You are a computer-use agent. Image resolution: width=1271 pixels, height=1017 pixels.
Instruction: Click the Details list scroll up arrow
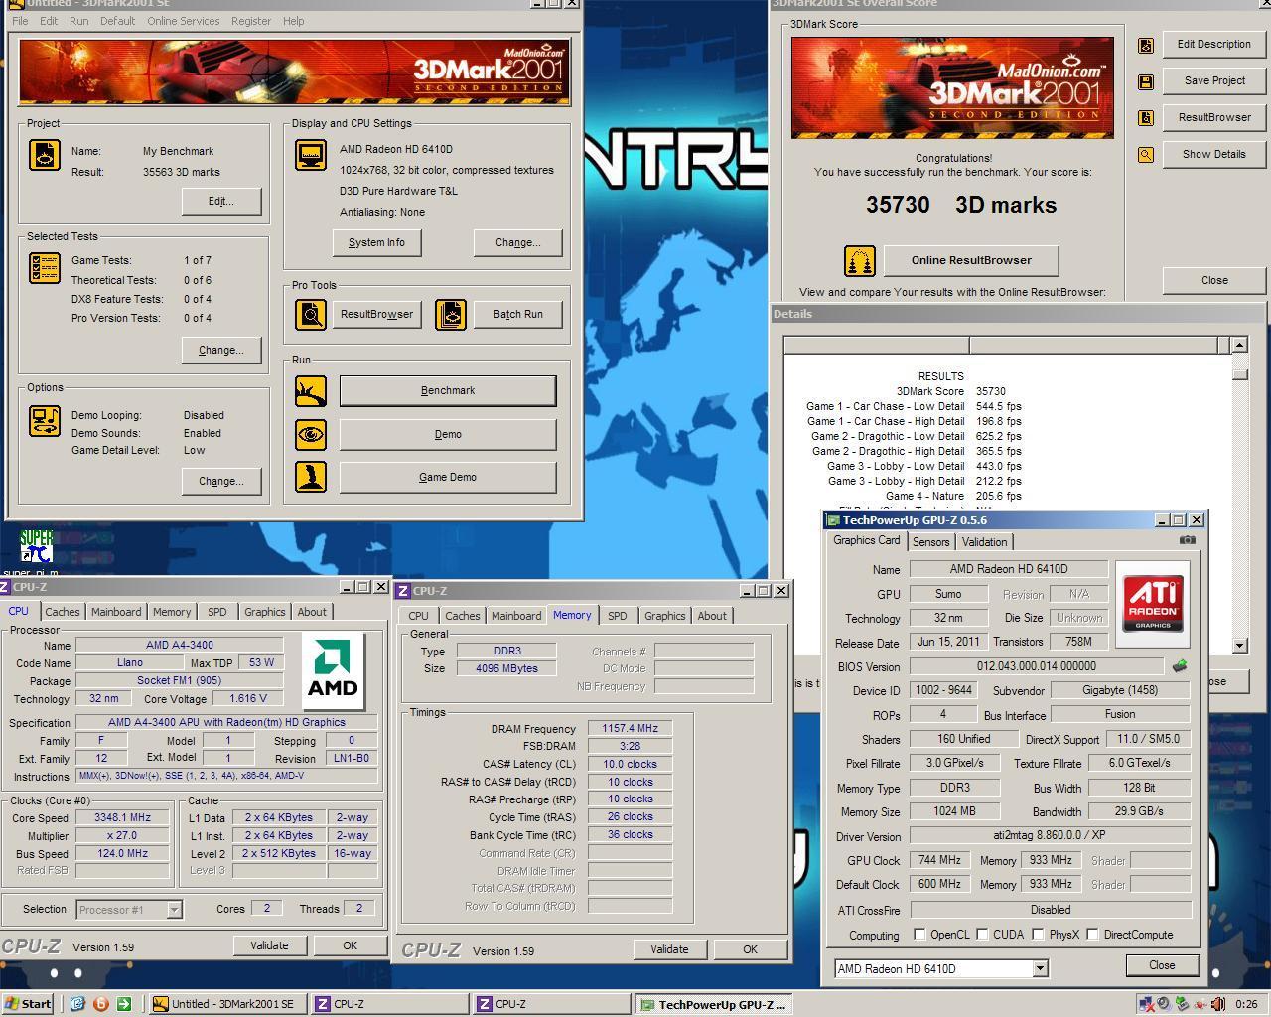click(1239, 345)
